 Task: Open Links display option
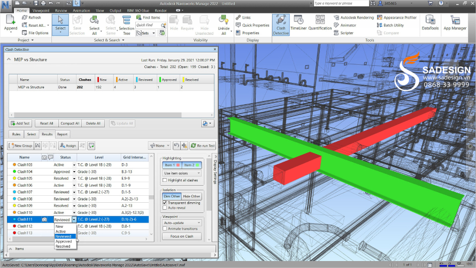click(x=243, y=18)
